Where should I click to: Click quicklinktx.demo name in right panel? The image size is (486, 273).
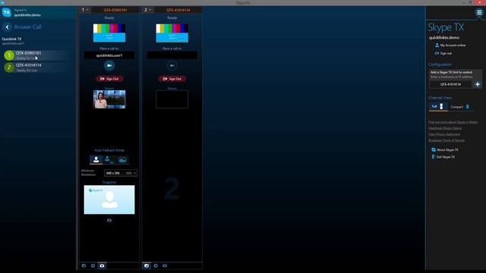click(444, 37)
